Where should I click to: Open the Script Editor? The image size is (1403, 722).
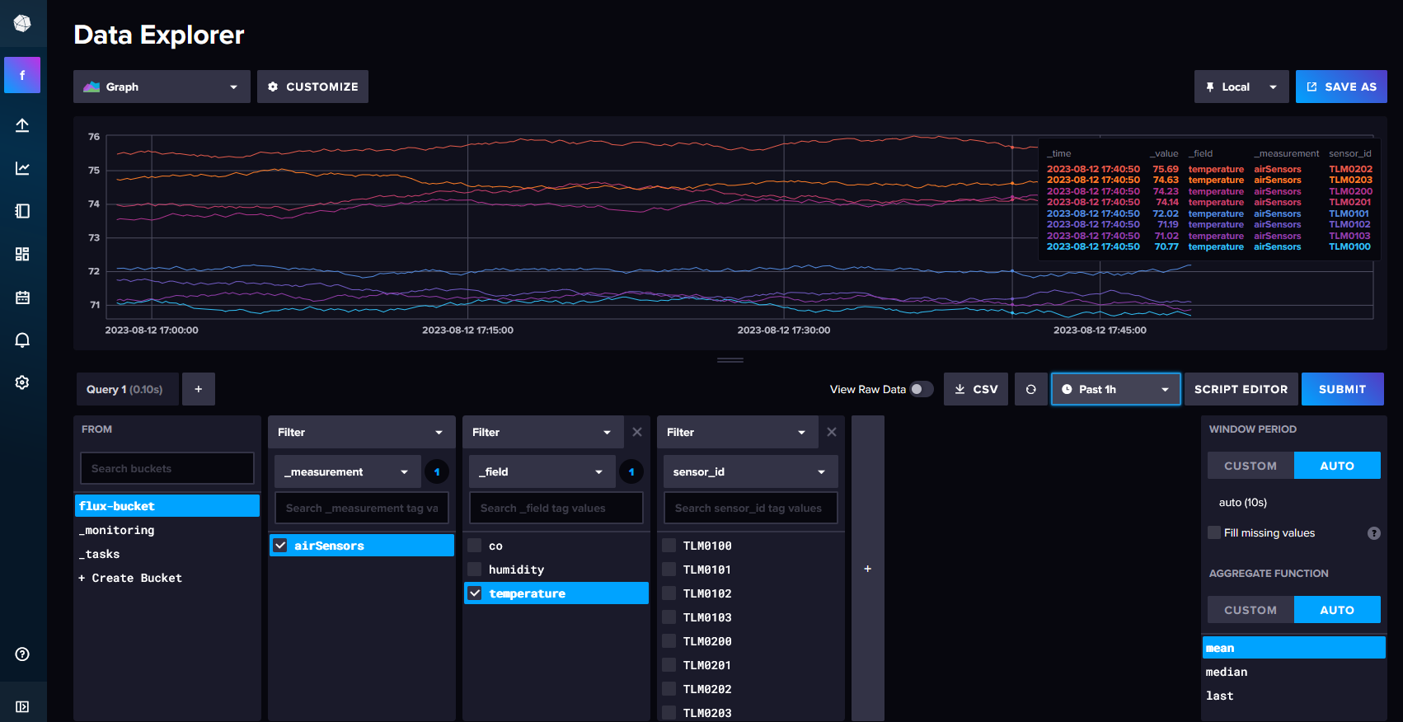pyautogui.click(x=1241, y=389)
